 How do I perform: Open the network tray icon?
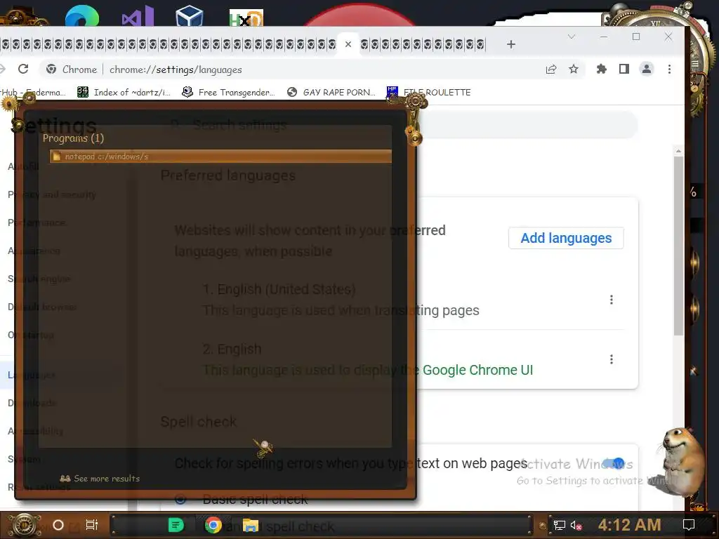[x=559, y=525]
